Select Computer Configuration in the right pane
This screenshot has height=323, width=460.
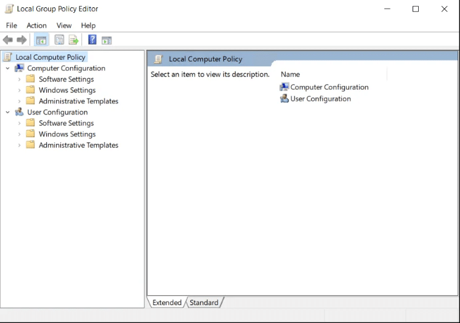click(329, 87)
